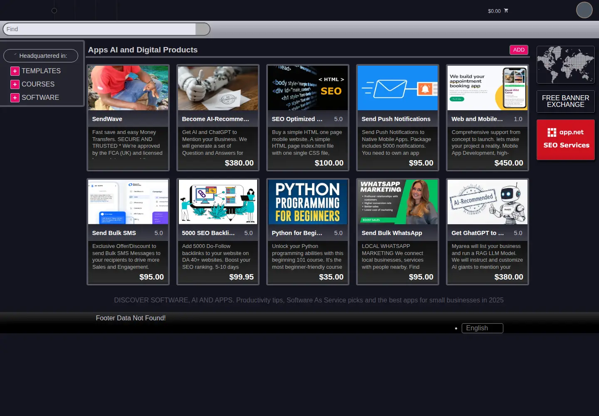Open the app.net SEO Services banner

click(x=565, y=140)
